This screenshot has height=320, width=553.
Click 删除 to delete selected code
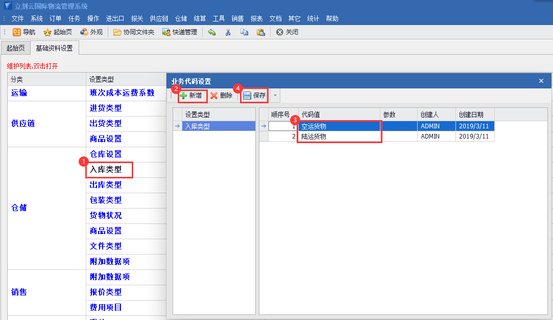(x=222, y=96)
